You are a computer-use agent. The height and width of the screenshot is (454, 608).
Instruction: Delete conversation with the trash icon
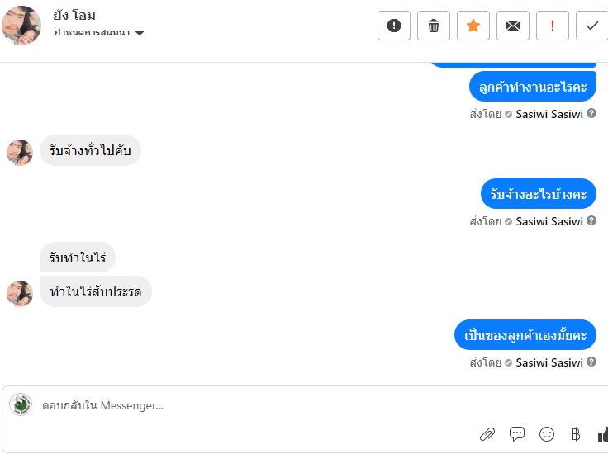434,26
